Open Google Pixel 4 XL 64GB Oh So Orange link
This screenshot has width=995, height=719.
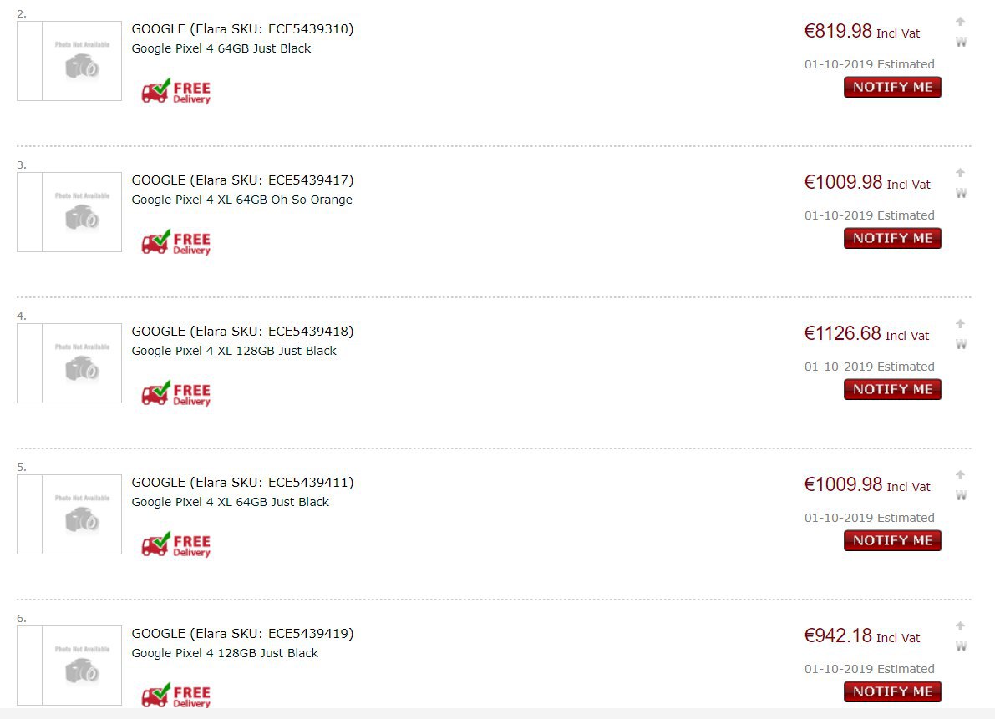pos(241,200)
